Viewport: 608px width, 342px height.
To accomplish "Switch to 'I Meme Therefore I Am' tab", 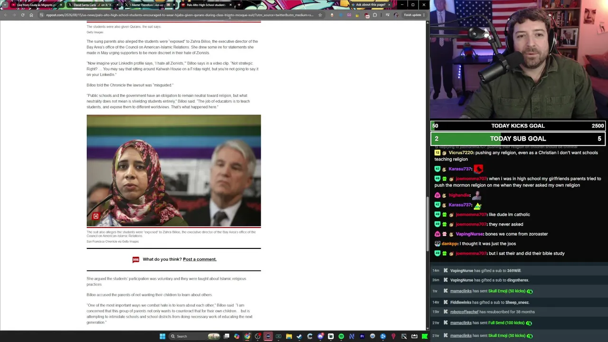I will click(149, 5).
